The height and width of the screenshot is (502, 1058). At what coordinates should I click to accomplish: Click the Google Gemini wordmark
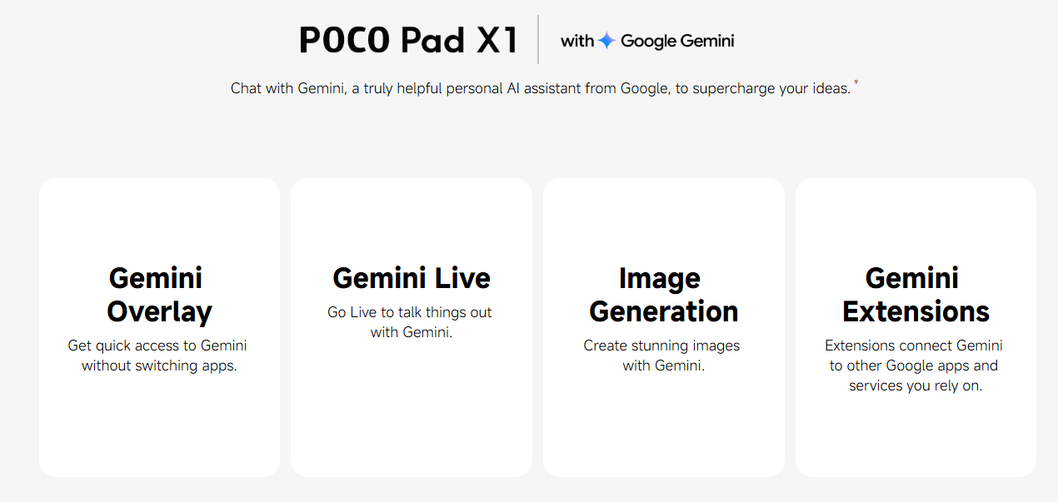[x=677, y=41]
